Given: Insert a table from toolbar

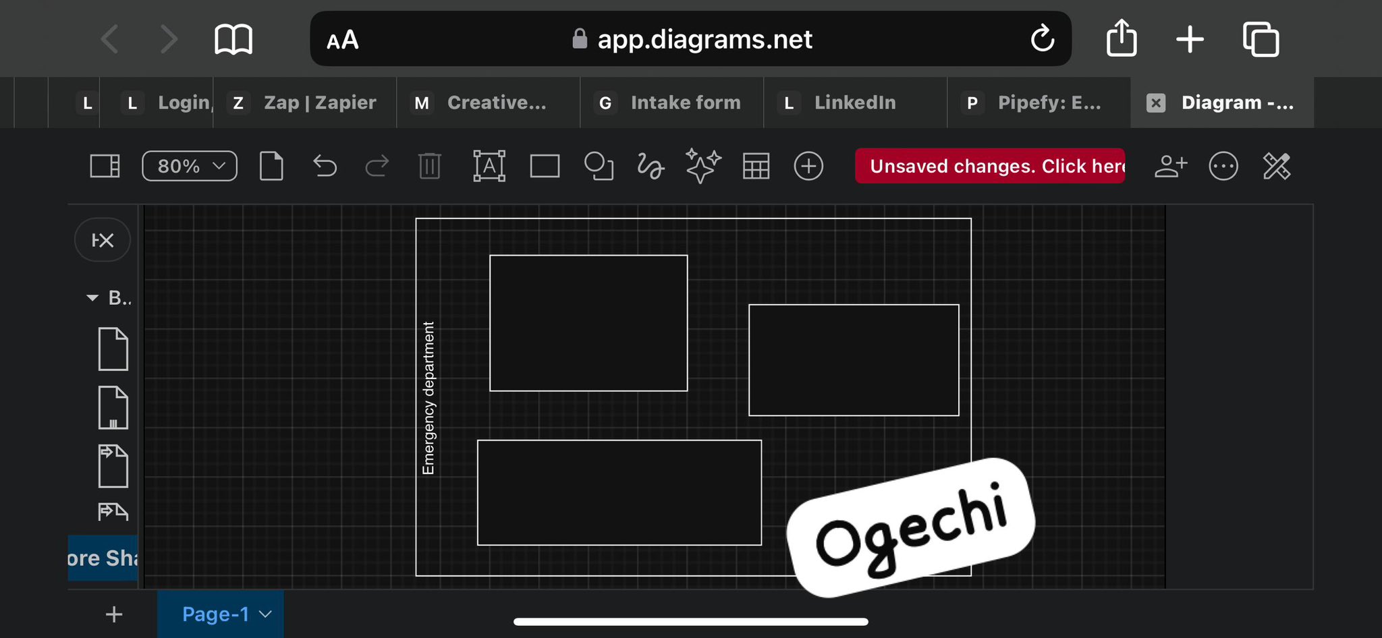Looking at the screenshot, I should pyautogui.click(x=756, y=166).
